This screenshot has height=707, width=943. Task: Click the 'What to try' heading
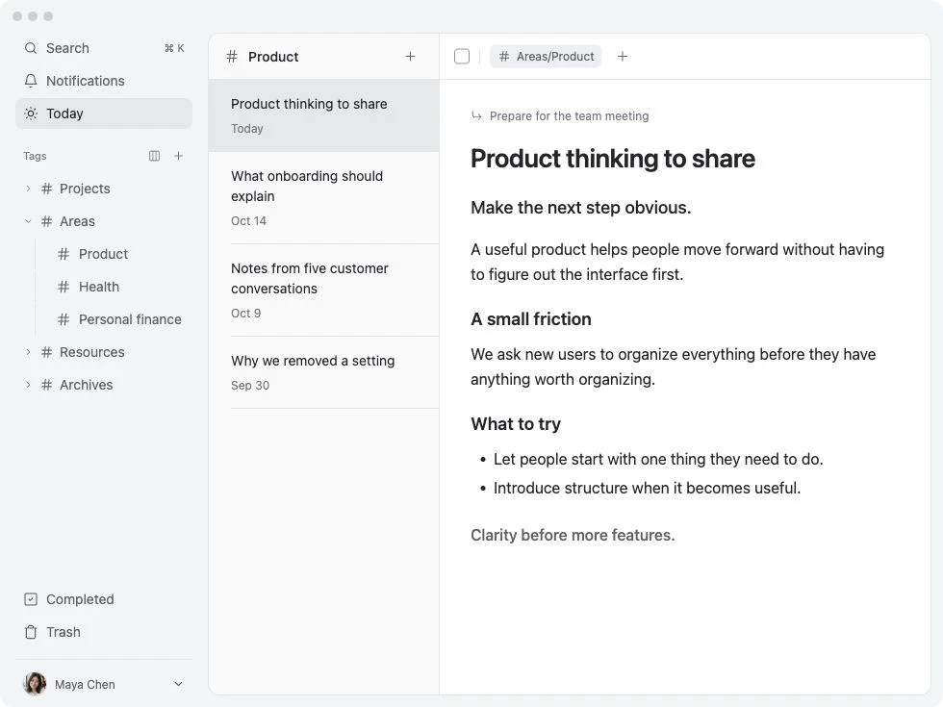pyautogui.click(x=516, y=424)
